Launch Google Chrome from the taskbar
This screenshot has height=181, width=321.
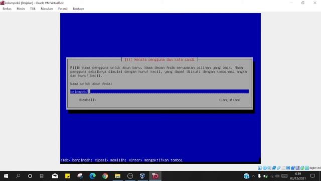coord(105,176)
